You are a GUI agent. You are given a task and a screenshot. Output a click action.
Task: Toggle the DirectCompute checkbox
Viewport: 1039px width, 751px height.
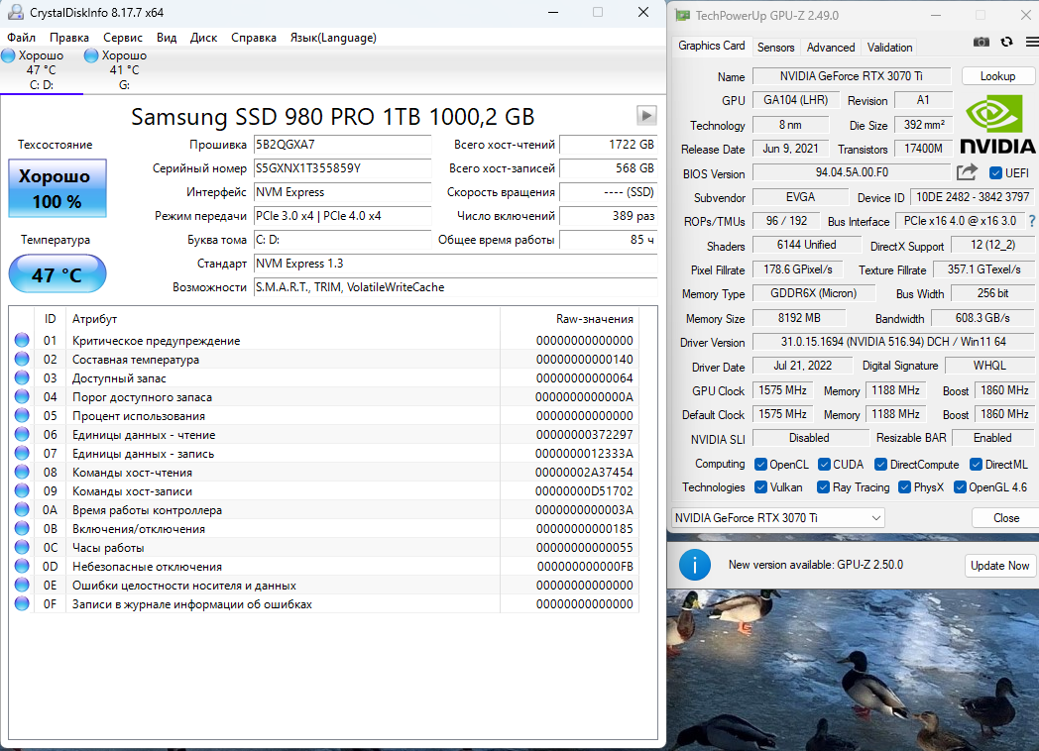[x=880, y=465]
